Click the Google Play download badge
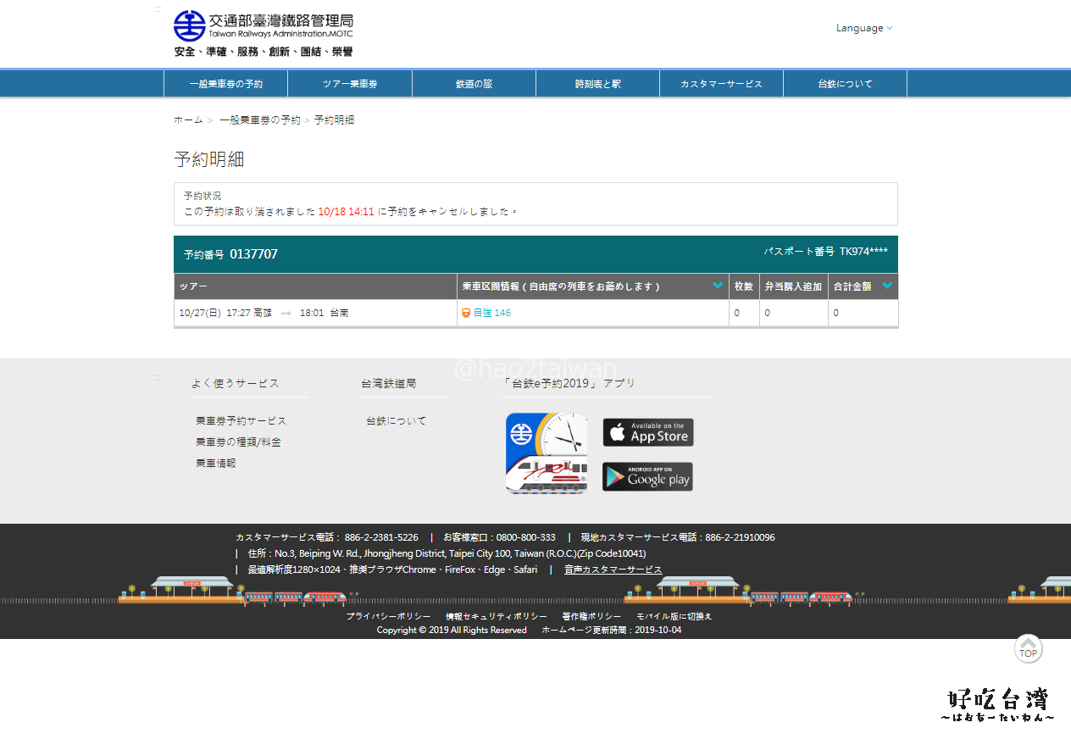 pos(647,476)
